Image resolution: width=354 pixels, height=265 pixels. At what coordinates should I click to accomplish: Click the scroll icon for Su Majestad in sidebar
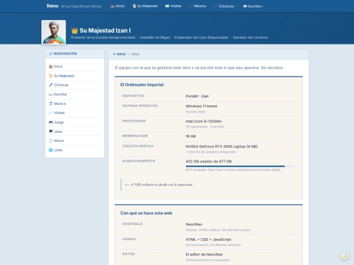tap(50, 76)
